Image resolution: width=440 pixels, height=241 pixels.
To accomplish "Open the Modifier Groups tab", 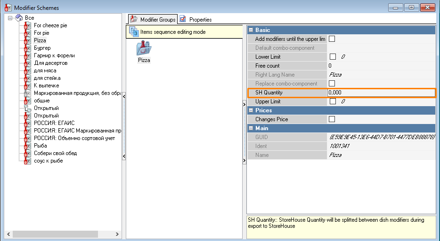I will coord(153,20).
